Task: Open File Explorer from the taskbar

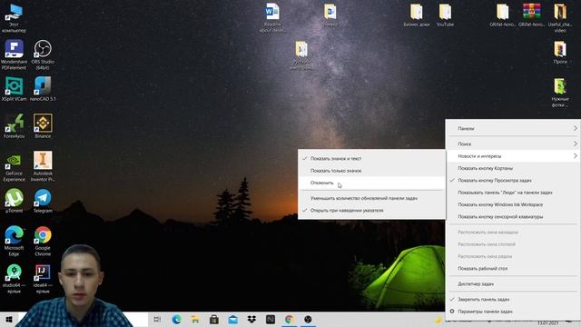Action: pyautogui.click(x=195, y=319)
